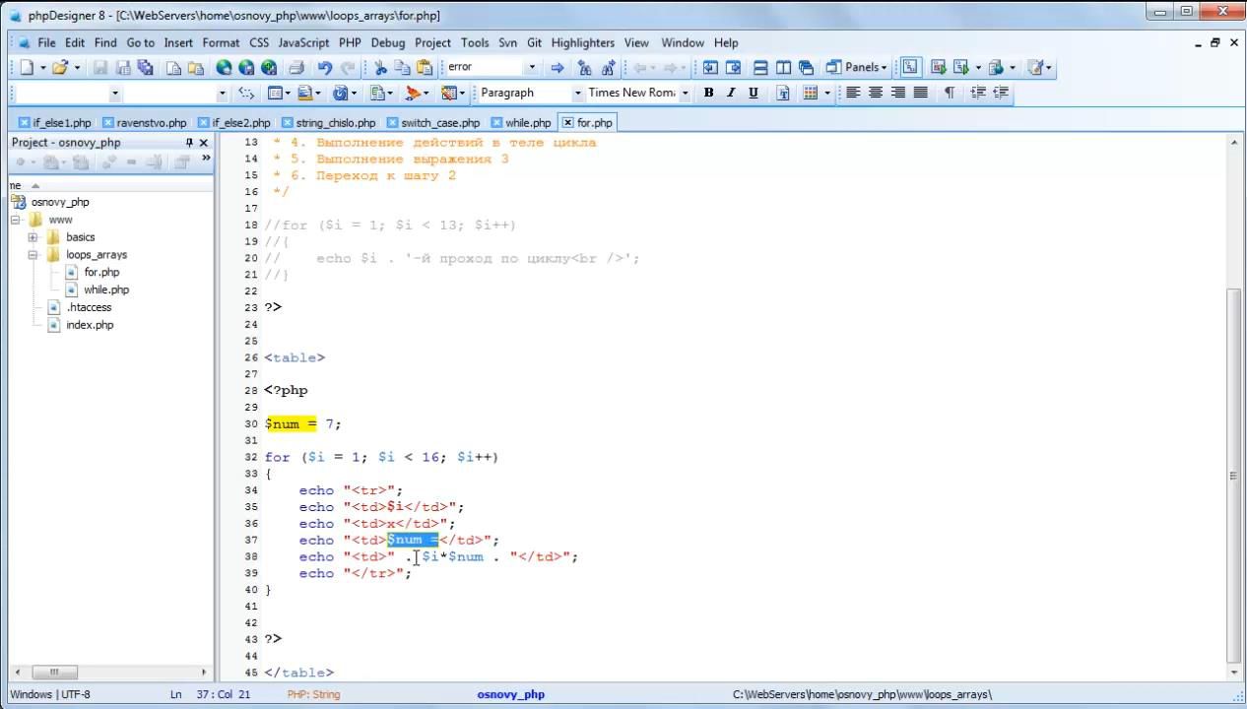Click the Copy icon in toolbar
The image size is (1247, 709).
pyautogui.click(x=403, y=68)
